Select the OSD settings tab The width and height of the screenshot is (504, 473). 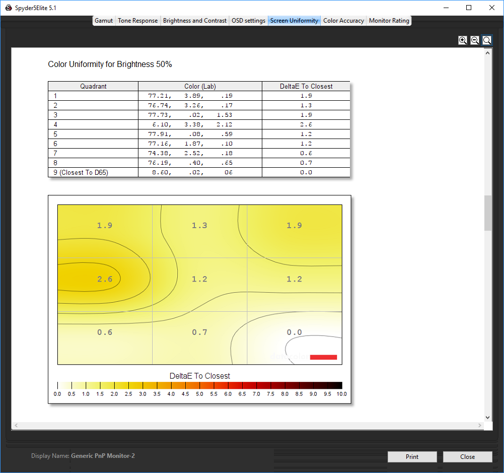[248, 21]
